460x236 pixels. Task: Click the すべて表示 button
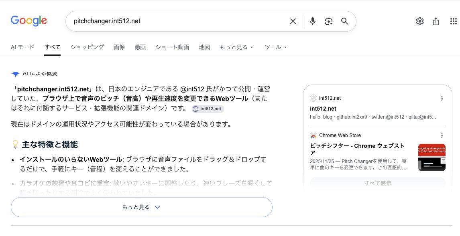[x=378, y=183]
